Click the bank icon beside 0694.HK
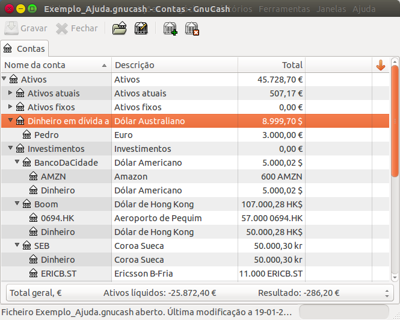This screenshot has height=320, width=400. (x=34, y=218)
